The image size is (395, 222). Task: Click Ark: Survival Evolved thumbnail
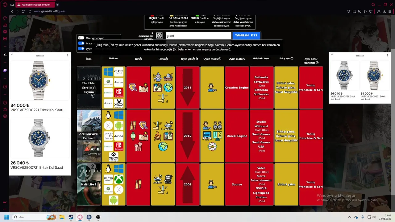89,136
